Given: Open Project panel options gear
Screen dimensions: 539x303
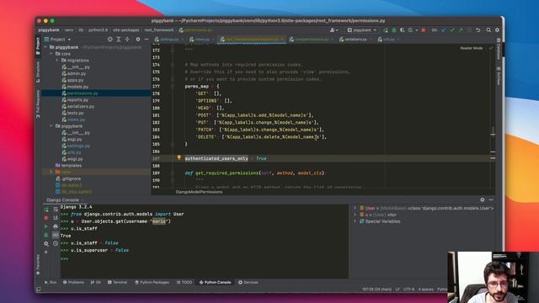Looking at the screenshot, I should tap(138, 40).
